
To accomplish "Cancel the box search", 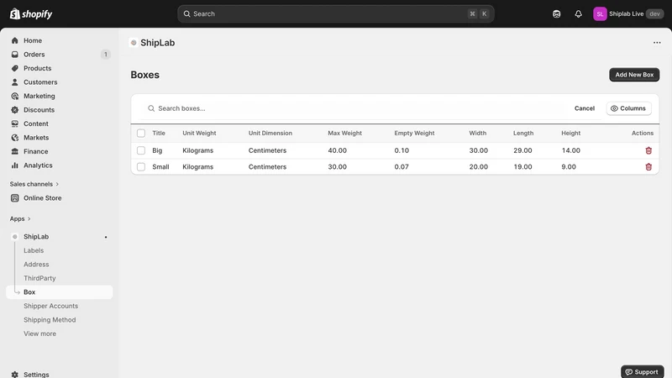I will 585,108.
